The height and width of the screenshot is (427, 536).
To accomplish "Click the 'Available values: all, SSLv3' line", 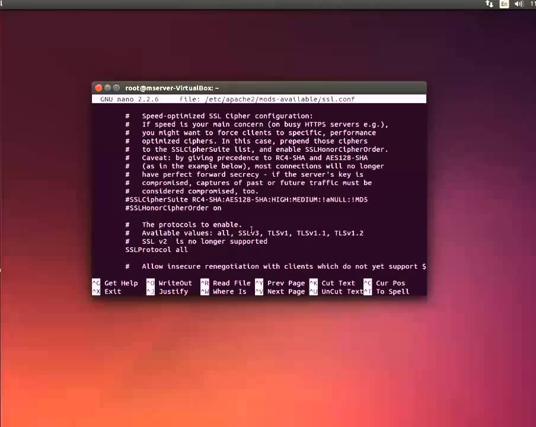I will (x=244, y=233).
